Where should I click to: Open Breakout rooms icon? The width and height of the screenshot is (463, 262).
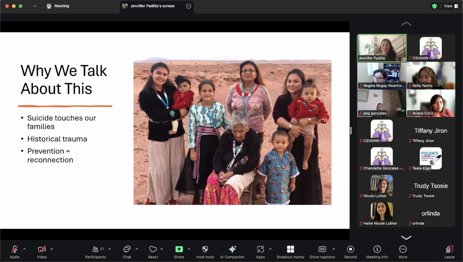290,249
